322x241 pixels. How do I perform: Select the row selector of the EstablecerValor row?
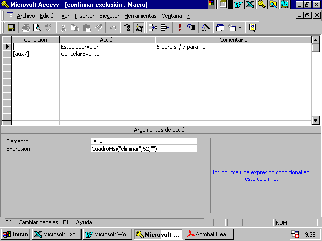coord(7,47)
